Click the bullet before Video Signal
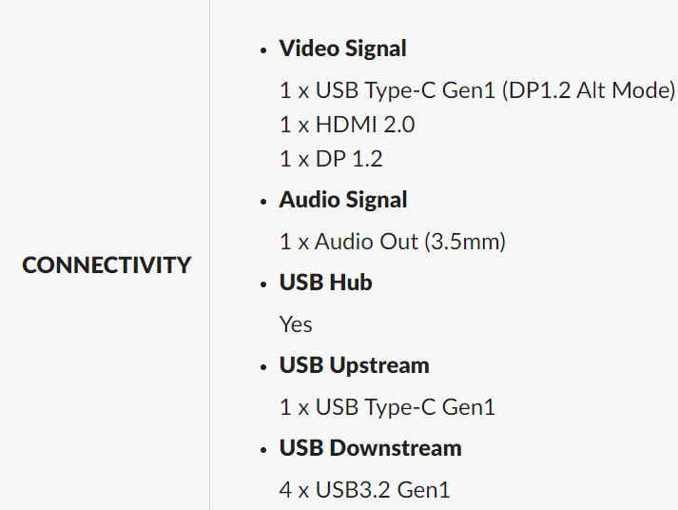The width and height of the screenshot is (678, 510). tap(263, 49)
